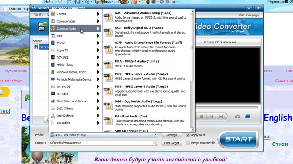Image resolution: width=293 pixels, height=164 pixels.
Task: Click the START conversion button
Action: (x=238, y=139)
